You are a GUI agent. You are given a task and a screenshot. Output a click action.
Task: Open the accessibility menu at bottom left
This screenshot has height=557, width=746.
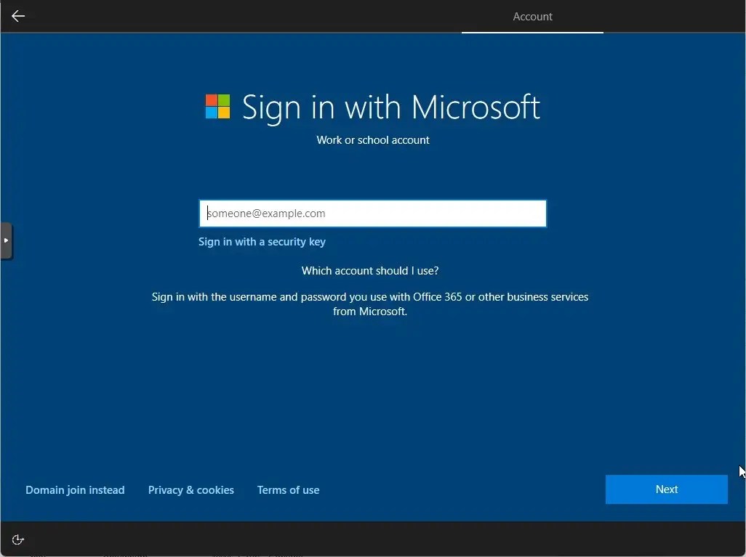tap(17, 540)
